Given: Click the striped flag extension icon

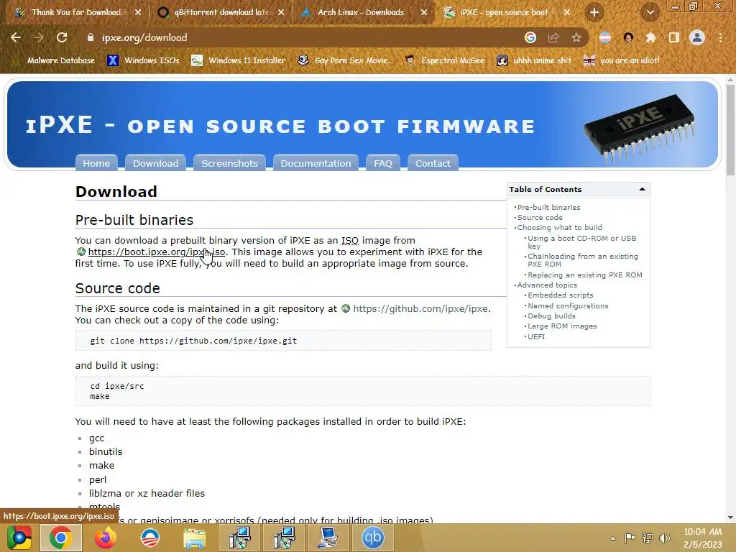Looking at the screenshot, I should point(605,37).
